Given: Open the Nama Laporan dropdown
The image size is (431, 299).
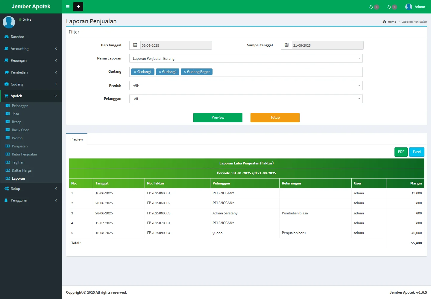Looking at the screenshot, I should [246, 59].
